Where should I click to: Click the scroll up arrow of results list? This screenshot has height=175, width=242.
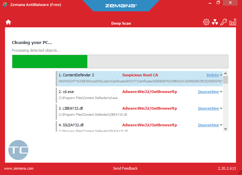click(x=225, y=73)
